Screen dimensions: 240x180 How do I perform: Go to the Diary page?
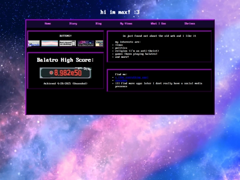click(73, 24)
